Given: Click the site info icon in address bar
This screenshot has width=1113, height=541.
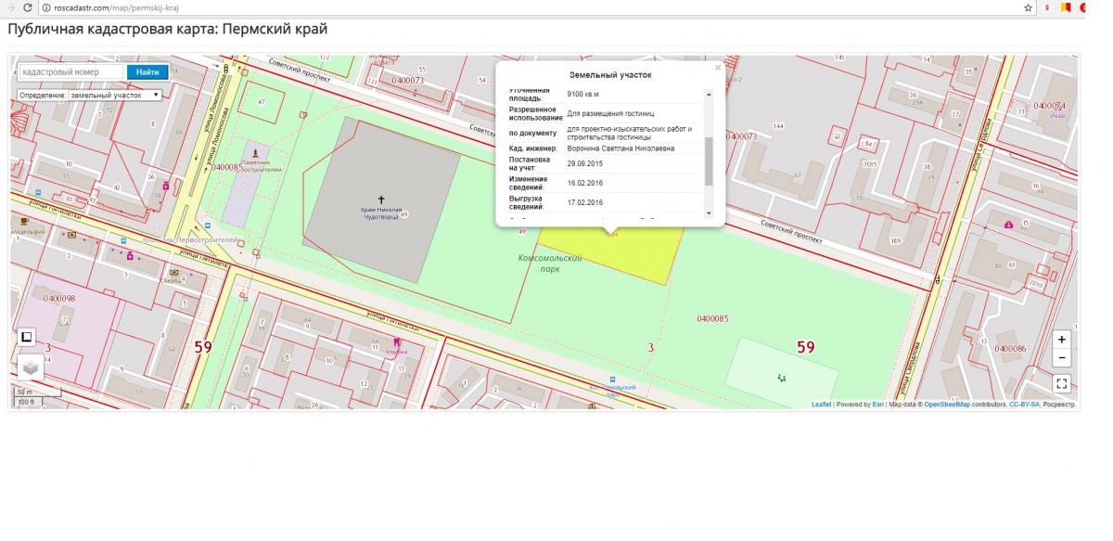Looking at the screenshot, I should pyautogui.click(x=46, y=7).
